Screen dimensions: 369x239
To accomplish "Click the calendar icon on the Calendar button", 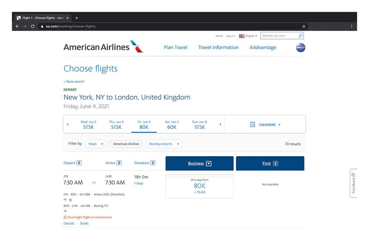I will 253,124.
